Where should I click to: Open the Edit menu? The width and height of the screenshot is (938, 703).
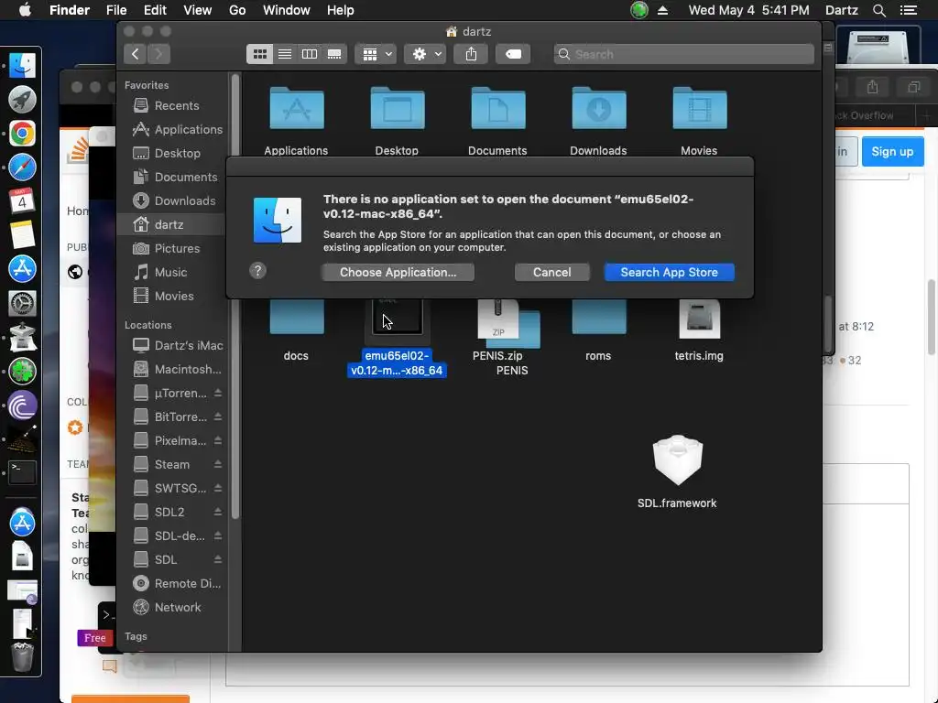pyautogui.click(x=155, y=10)
